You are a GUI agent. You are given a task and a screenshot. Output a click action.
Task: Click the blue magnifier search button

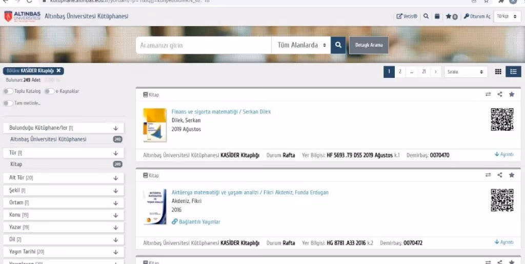pyautogui.click(x=338, y=45)
